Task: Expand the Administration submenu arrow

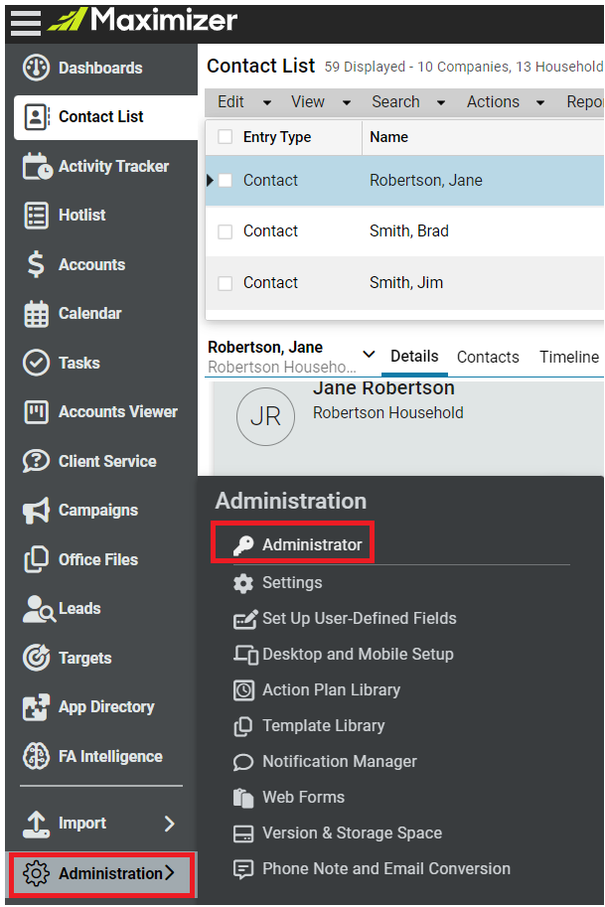Action: point(170,873)
